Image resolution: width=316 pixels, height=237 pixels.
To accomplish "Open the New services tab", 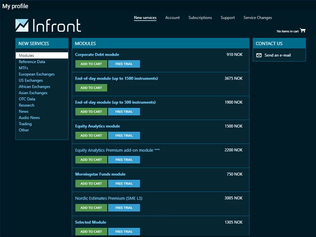I will tap(145, 18).
